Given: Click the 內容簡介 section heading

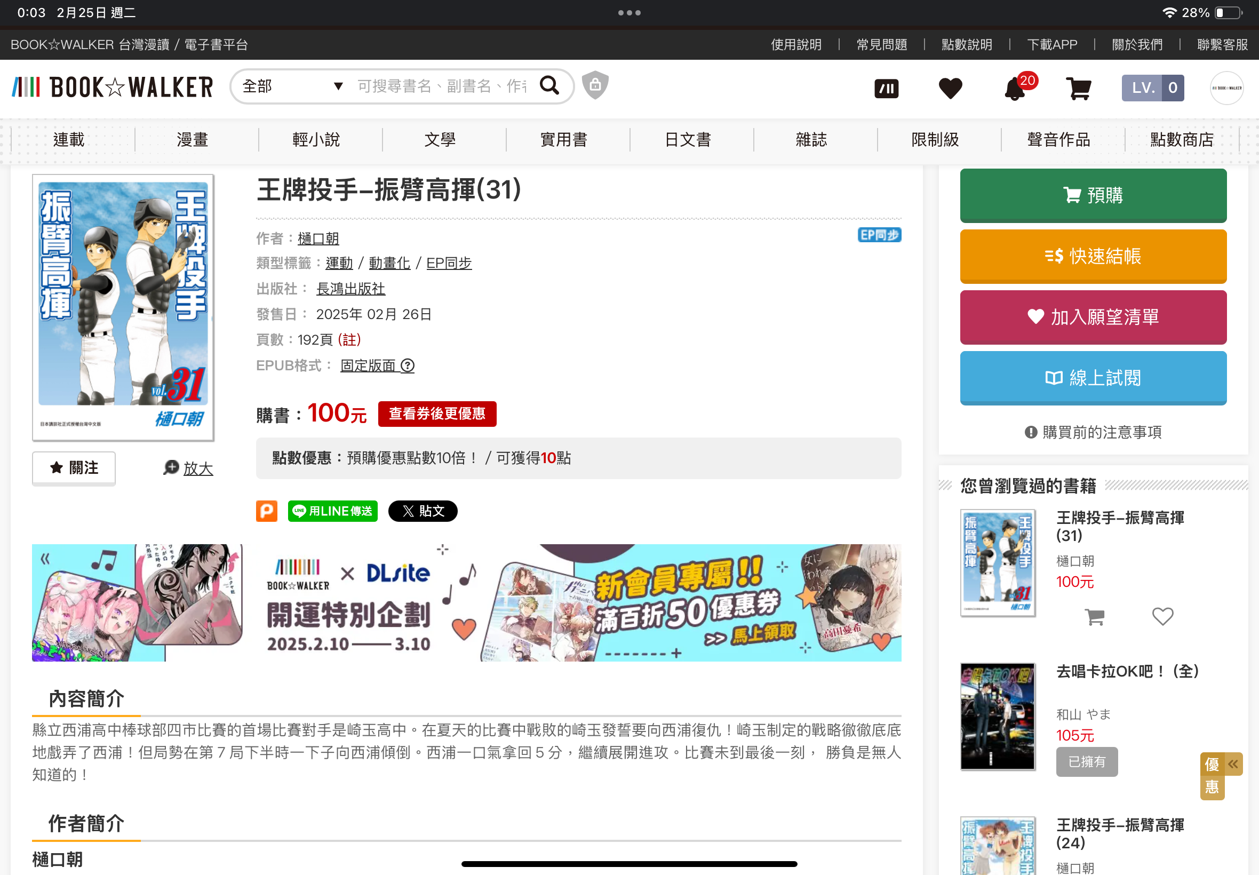Looking at the screenshot, I should (86, 699).
